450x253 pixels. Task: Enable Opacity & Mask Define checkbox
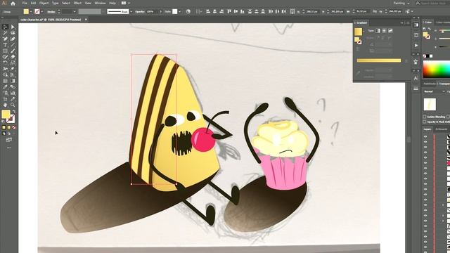click(425, 122)
